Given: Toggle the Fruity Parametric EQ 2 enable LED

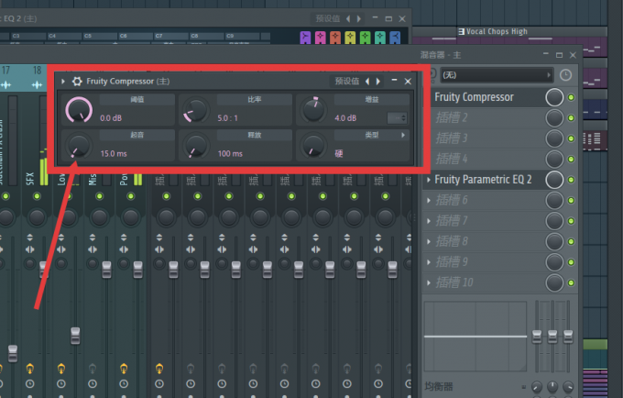Looking at the screenshot, I should click(x=572, y=180).
